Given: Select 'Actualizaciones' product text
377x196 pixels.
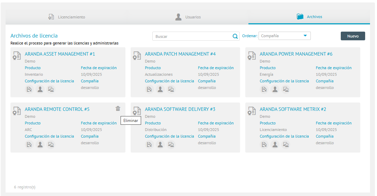Looking at the screenshot, I should click(159, 74).
